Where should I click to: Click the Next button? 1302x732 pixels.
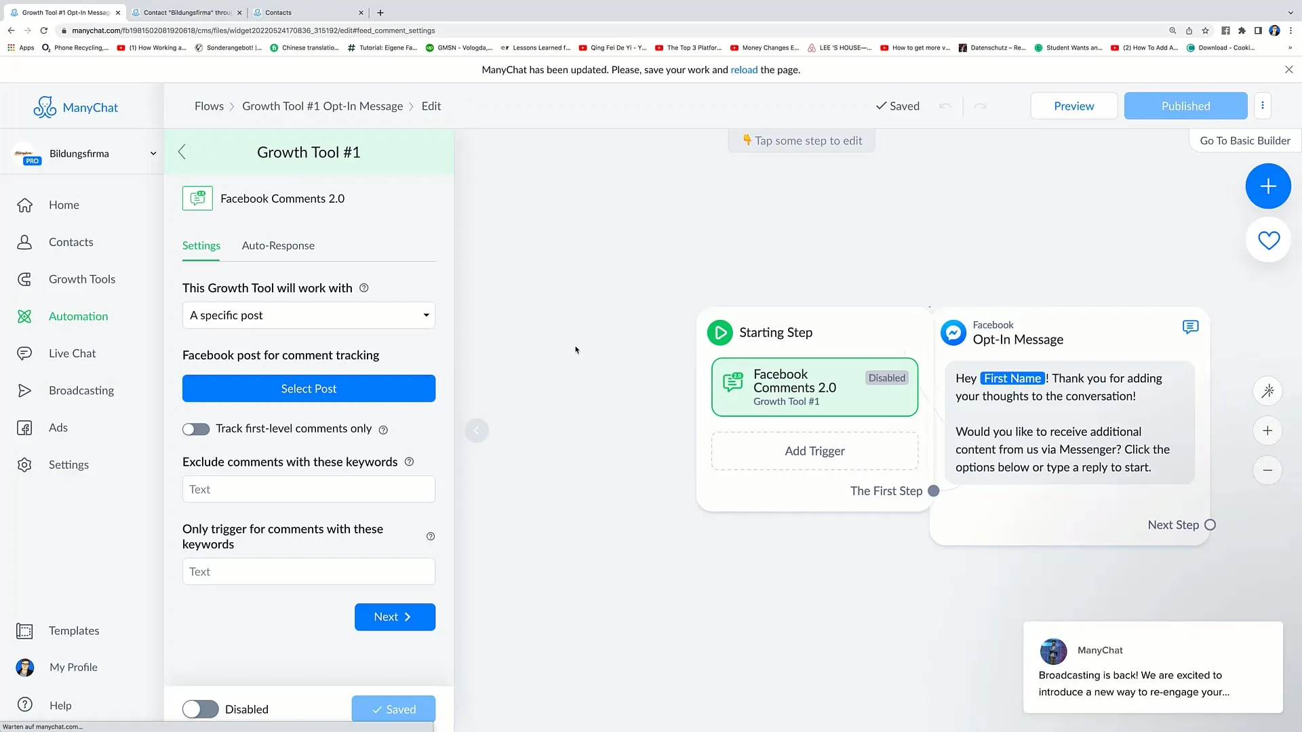395,617
